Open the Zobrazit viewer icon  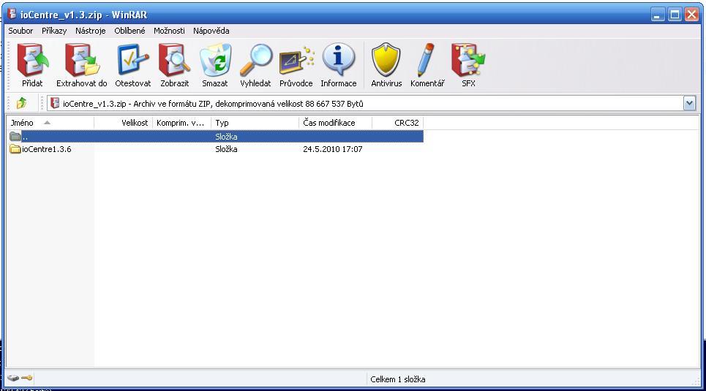[175, 64]
